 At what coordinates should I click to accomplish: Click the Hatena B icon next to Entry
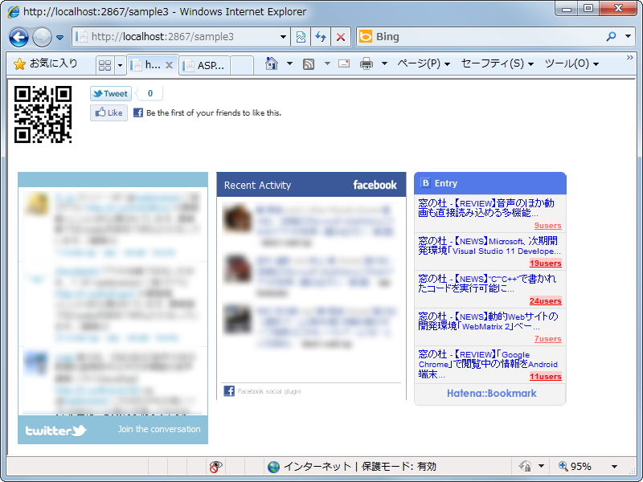pos(425,183)
